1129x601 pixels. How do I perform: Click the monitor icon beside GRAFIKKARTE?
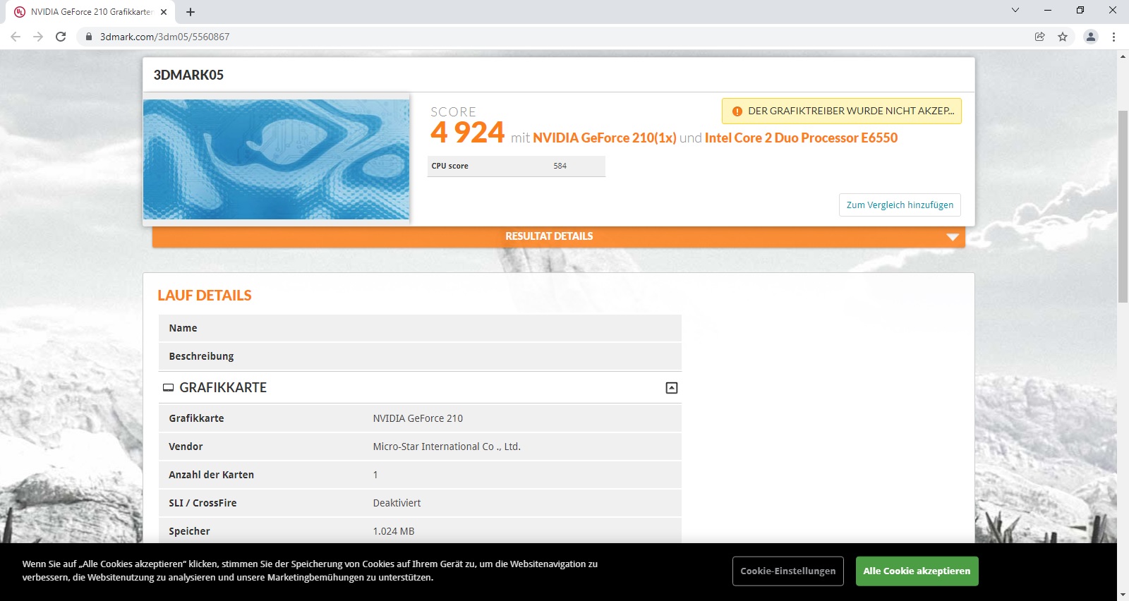click(168, 388)
